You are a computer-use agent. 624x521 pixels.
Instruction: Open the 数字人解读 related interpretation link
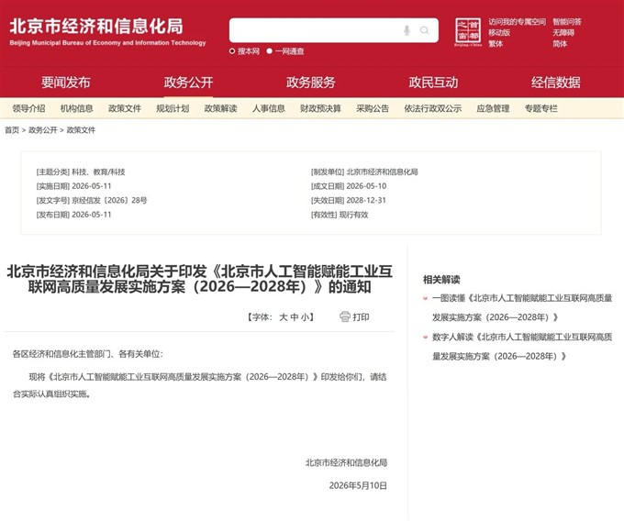point(522,347)
